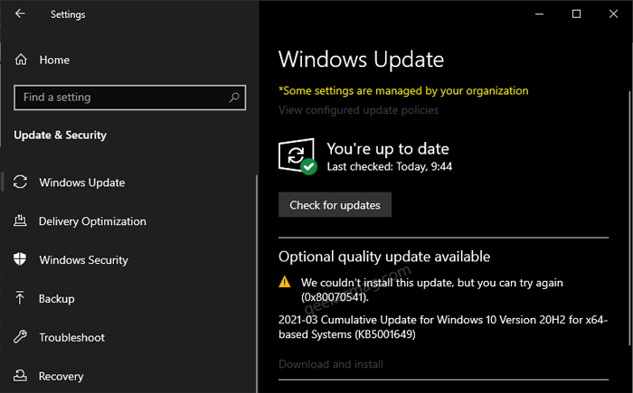
Task: Click the Recovery icon in sidebar
Action: 20,375
